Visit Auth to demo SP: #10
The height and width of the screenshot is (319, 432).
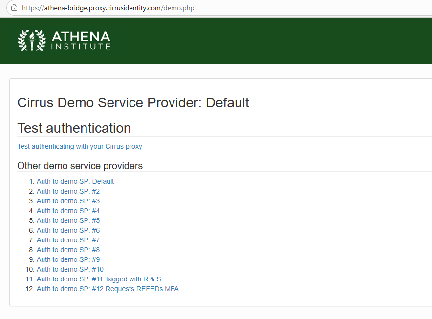point(70,269)
